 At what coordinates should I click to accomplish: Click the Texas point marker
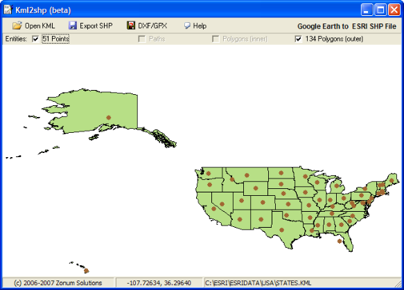281,230
